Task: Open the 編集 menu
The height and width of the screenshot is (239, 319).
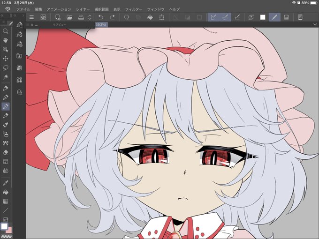Action: [38, 9]
